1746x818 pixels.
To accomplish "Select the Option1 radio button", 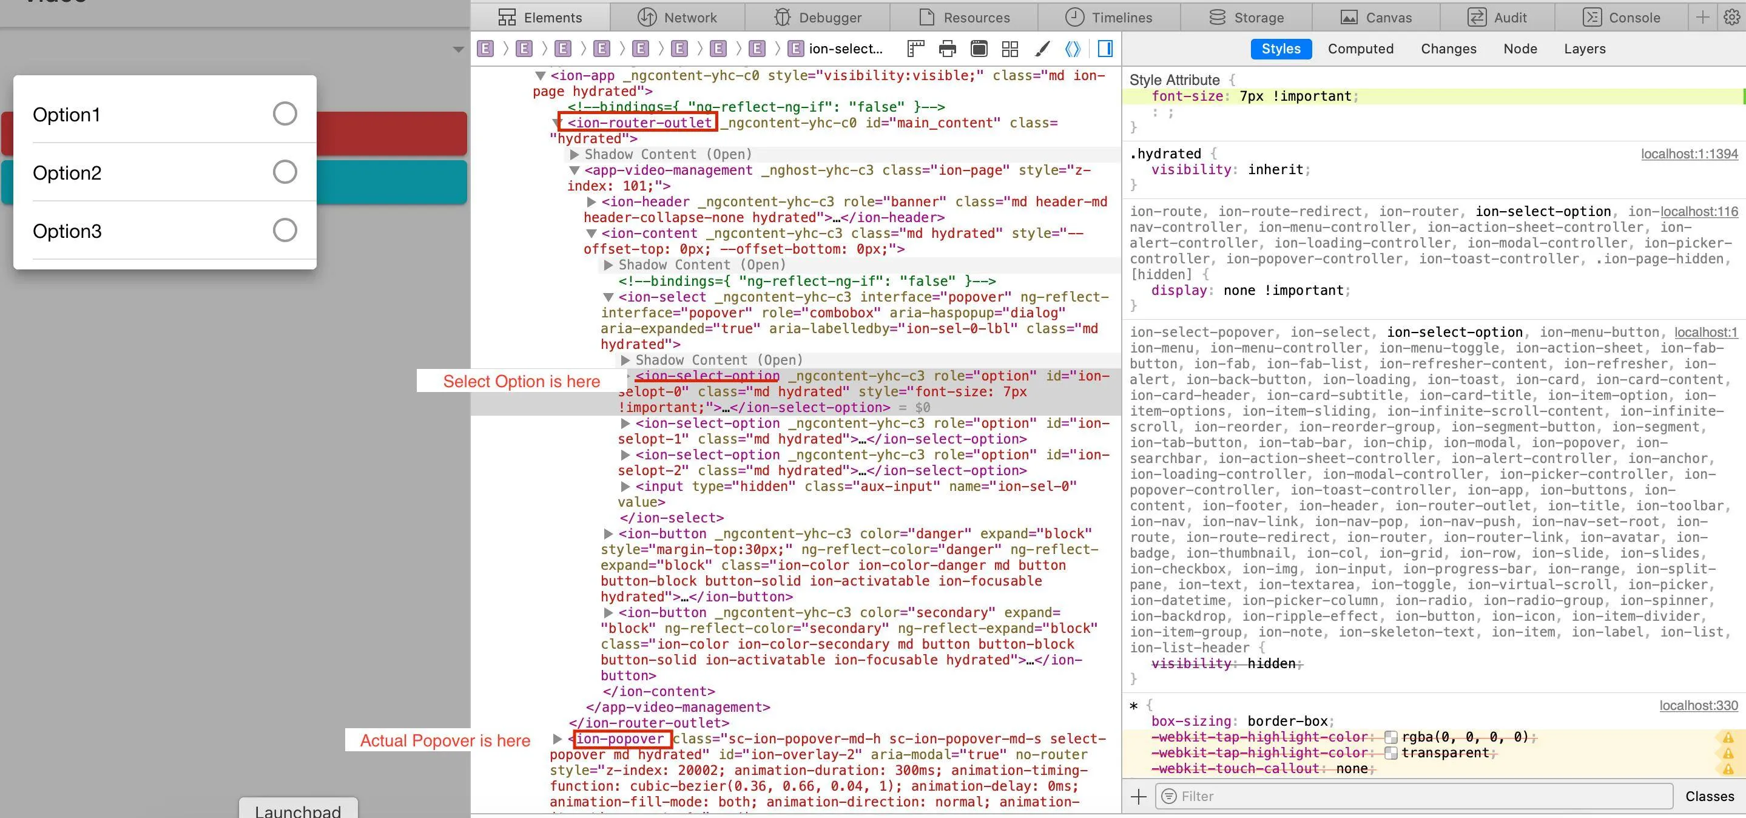I will (x=285, y=114).
